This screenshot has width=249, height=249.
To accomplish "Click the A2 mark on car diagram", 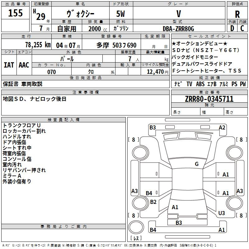I will pos(222,128).
